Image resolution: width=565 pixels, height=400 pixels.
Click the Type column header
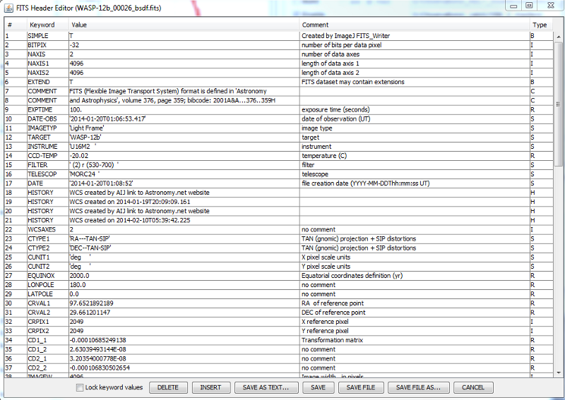click(540, 25)
